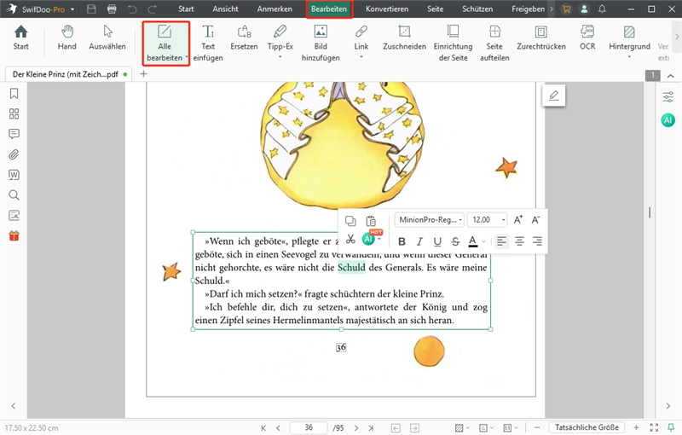The width and height of the screenshot is (682, 435).
Task: Collapse the ribbon with the up chevron
Action: (671, 76)
